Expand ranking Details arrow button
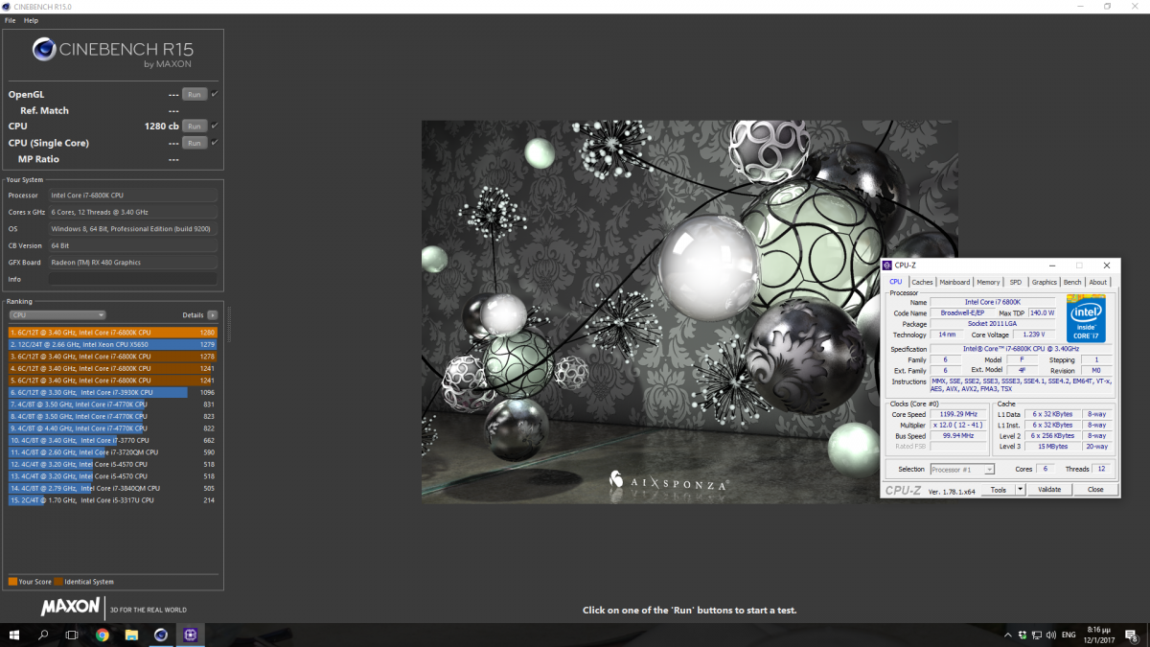Image resolution: width=1150 pixels, height=647 pixels. 213,314
